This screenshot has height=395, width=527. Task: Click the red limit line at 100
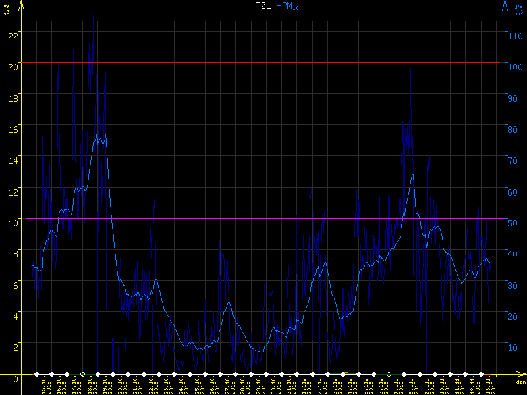point(263,63)
